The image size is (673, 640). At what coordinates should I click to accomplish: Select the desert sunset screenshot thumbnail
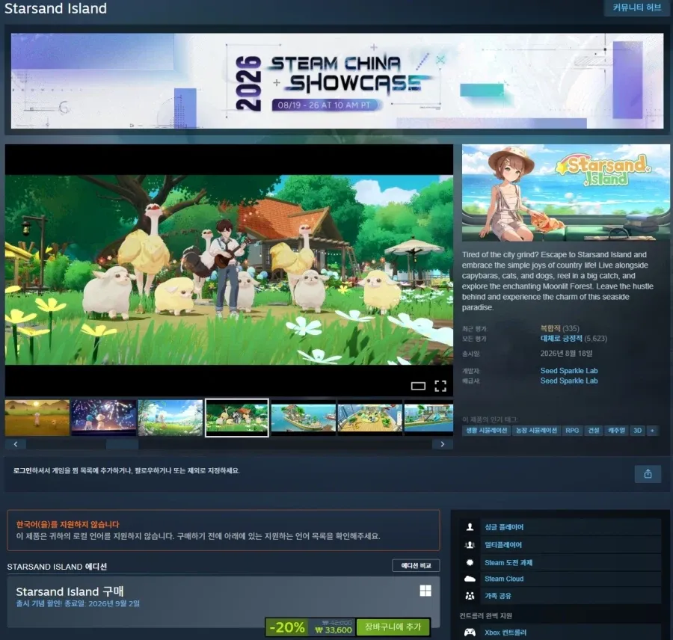point(37,418)
